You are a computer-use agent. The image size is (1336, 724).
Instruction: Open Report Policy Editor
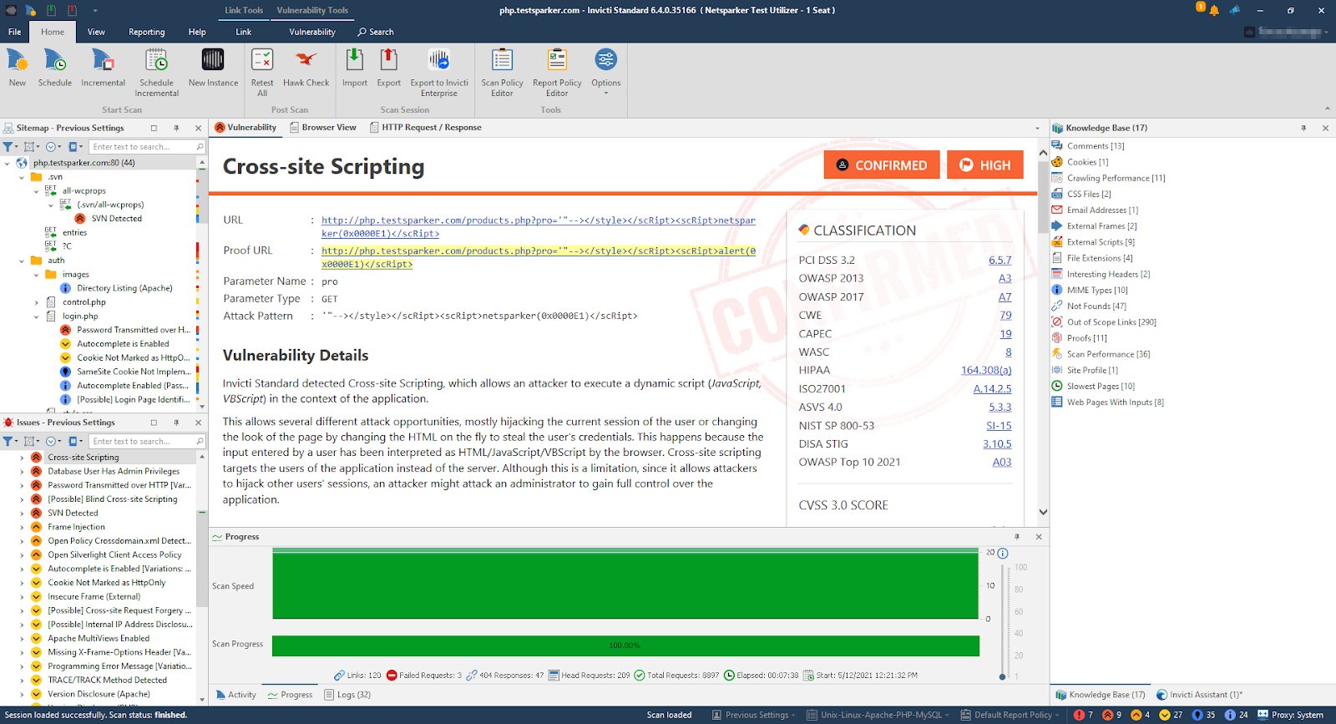[x=557, y=73]
